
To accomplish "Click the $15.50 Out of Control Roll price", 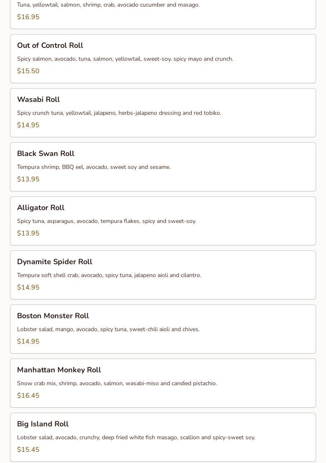I will pos(28,71).
